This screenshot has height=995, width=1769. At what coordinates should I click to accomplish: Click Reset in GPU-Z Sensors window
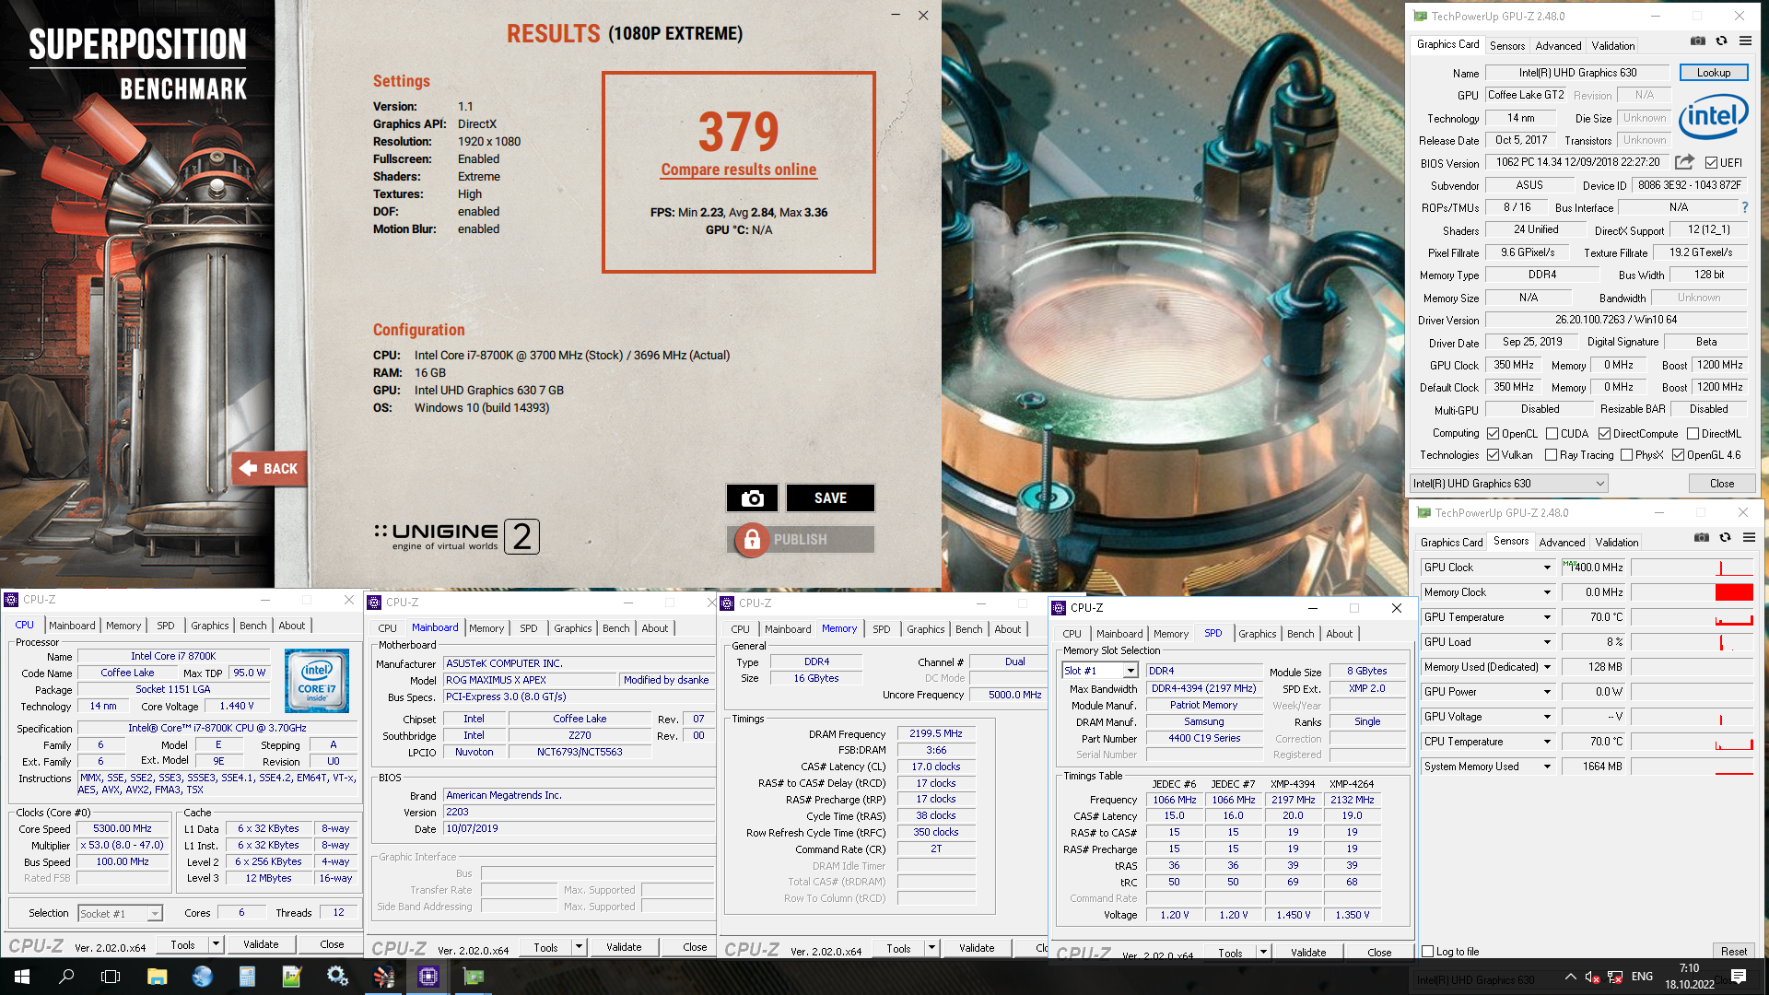tap(1733, 952)
